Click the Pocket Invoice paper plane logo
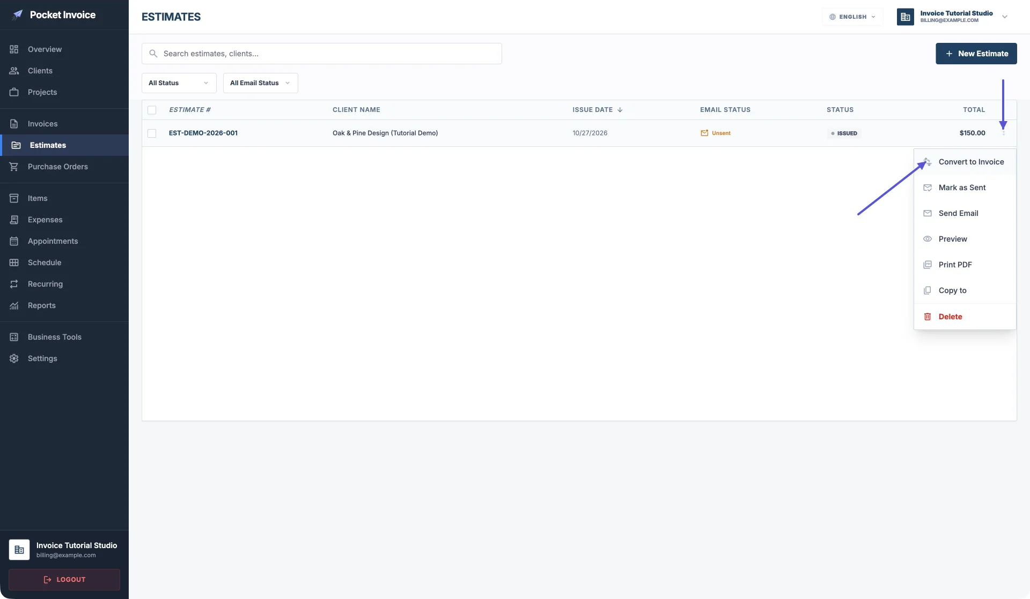 coord(18,14)
